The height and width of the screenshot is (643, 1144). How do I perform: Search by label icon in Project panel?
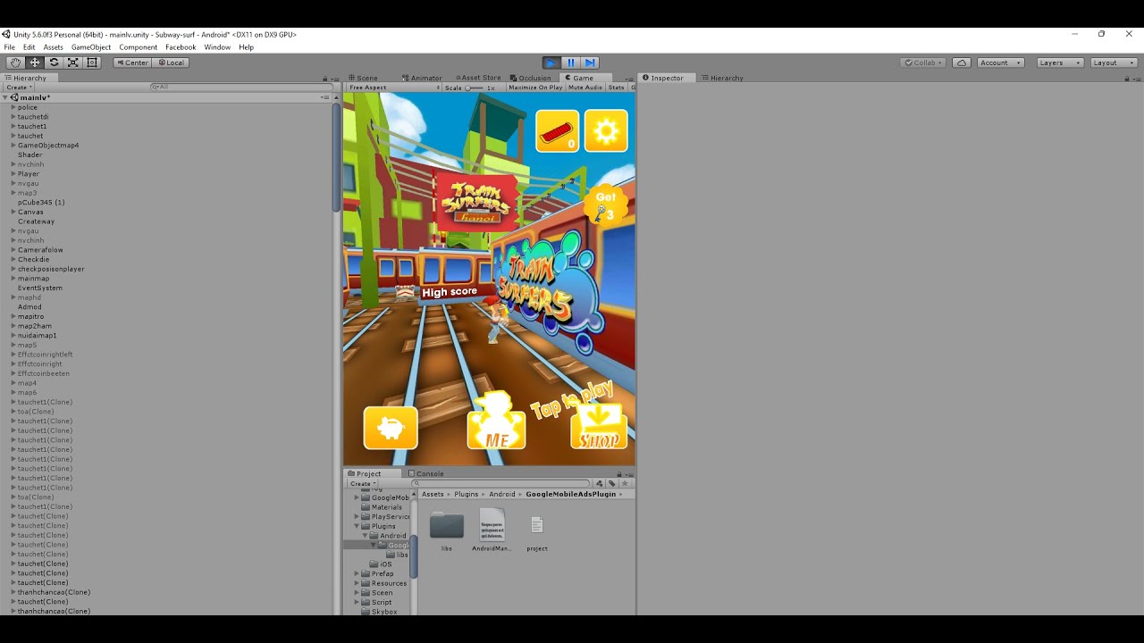(x=612, y=483)
